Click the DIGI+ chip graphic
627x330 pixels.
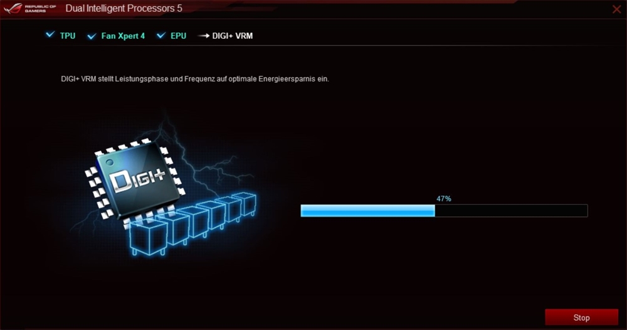pos(135,179)
